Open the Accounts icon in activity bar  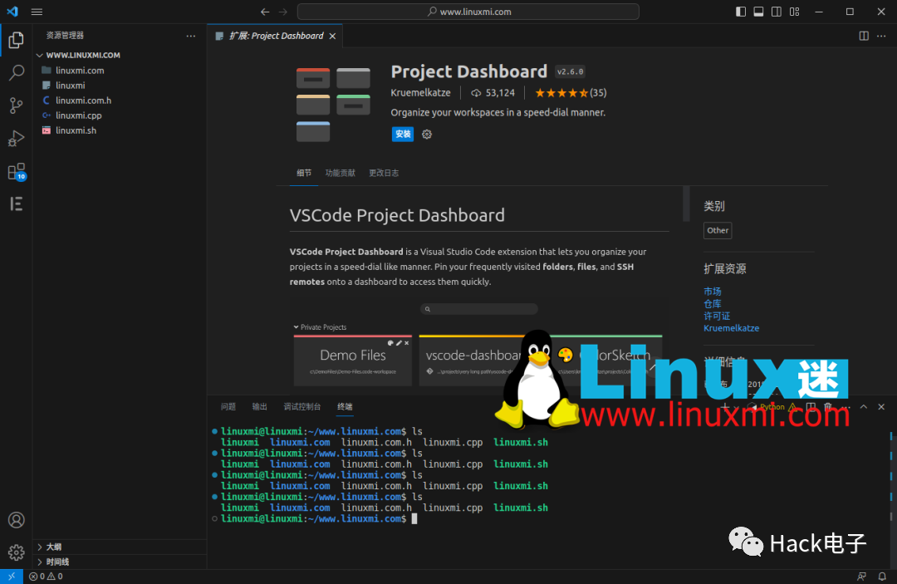[16, 520]
